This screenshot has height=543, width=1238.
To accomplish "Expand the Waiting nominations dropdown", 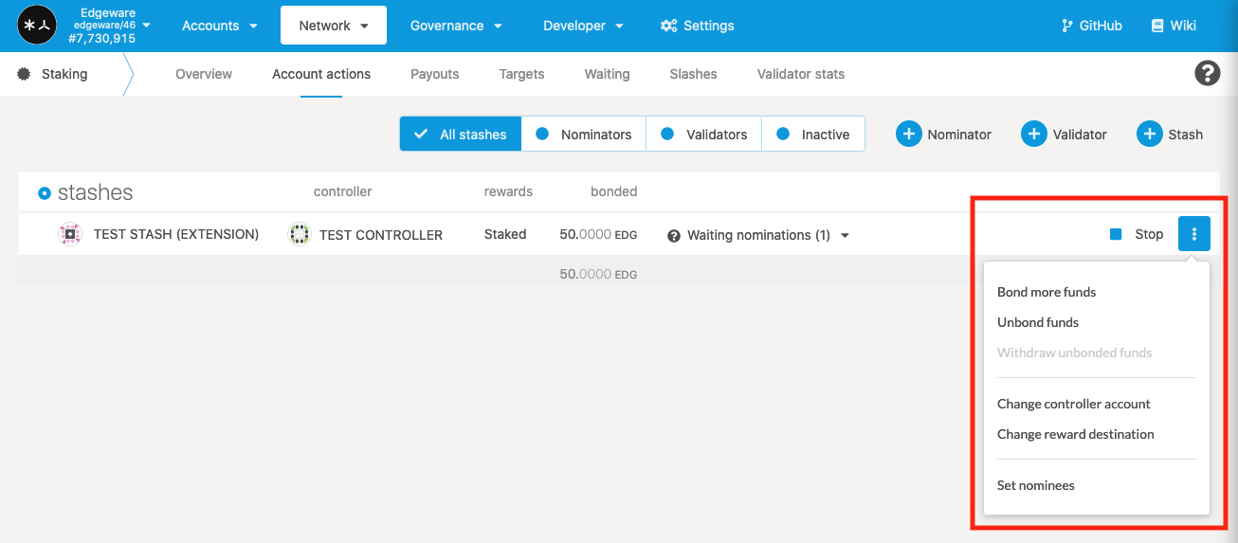I will click(x=758, y=235).
